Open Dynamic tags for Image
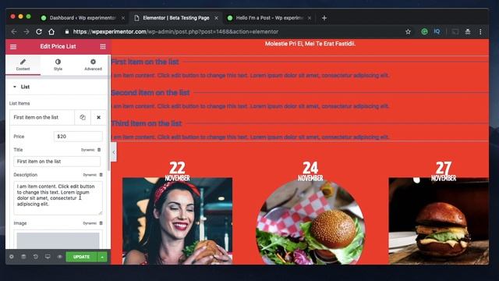This screenshot has width=499, height=281. point(93,223)
